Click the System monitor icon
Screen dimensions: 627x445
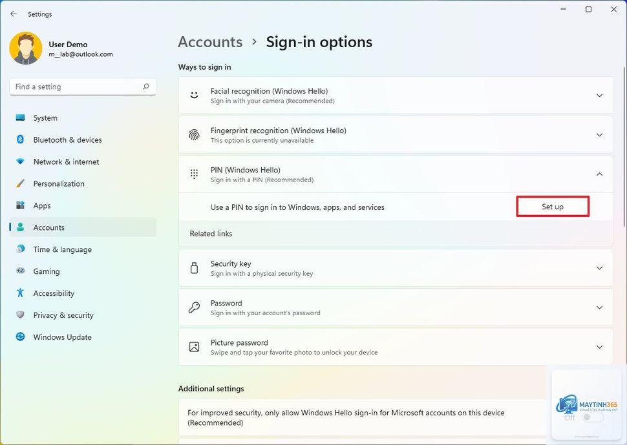[x=20, y=118]
